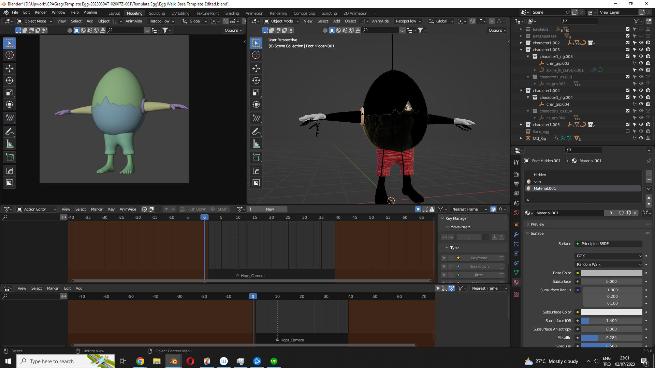The height and width of the screenshot is (368, 655).
Task: Hide character1.004 collection with eye icon
Action: click(x=641, y=91)
